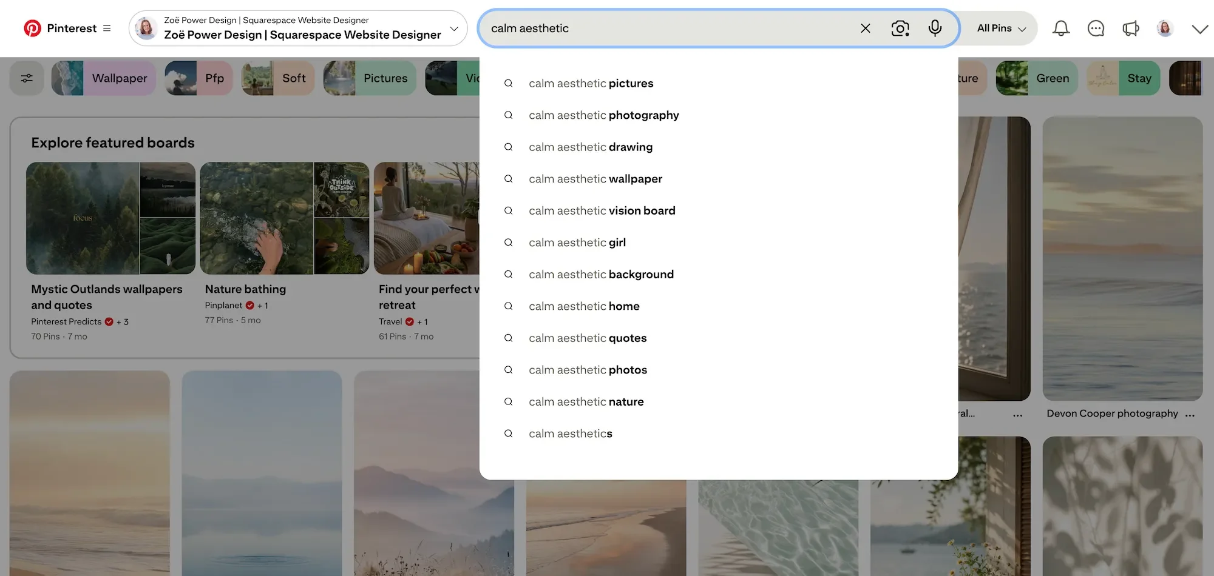Viewport: 1214px width, 576px height.
Task: Select the Pictures filter chip
Action: click(370, 78)
